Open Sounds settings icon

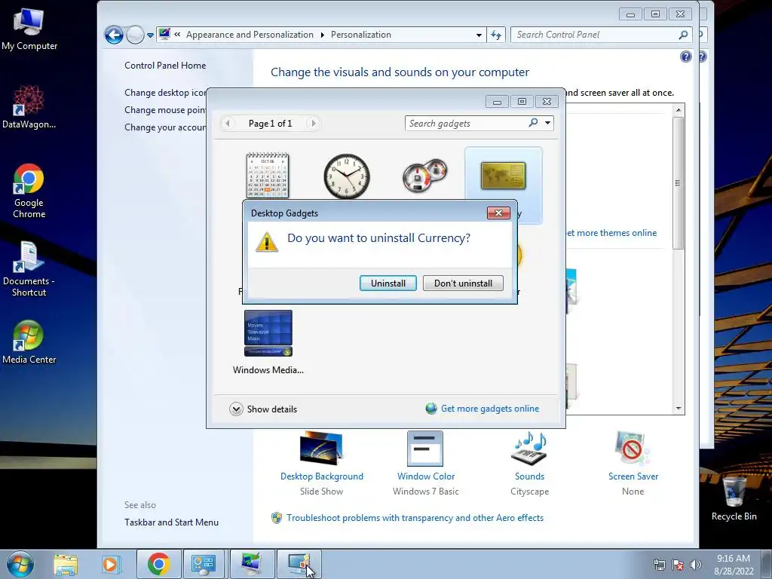coord(529,449)
